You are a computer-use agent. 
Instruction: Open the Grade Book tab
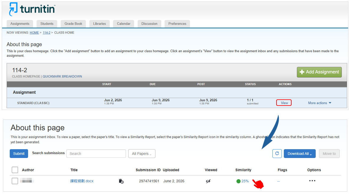point(73,24)
